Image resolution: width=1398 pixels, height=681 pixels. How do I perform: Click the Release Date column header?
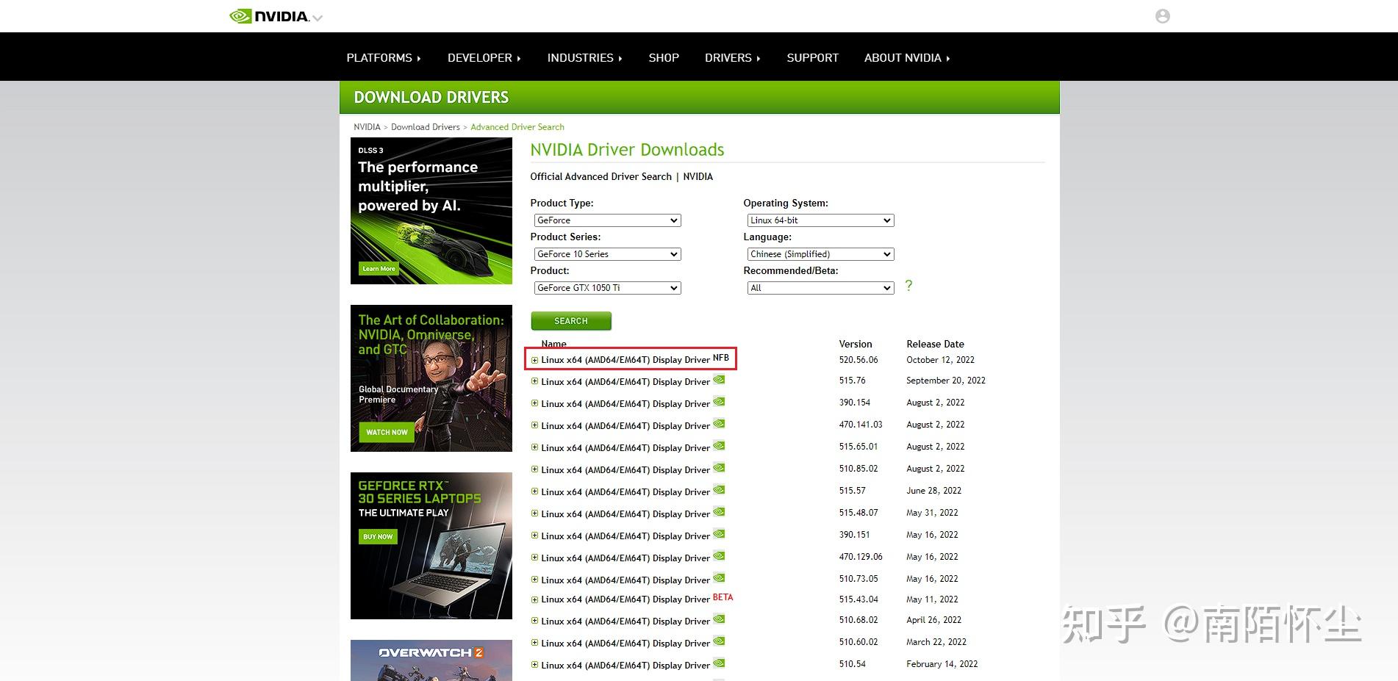pos(935,344)
